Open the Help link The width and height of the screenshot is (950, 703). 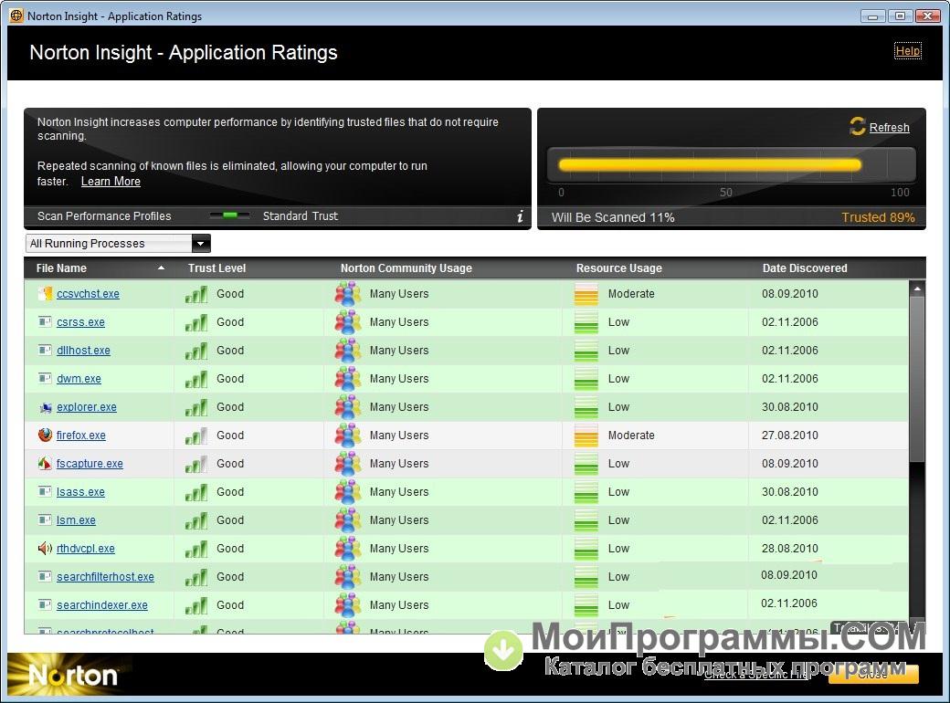click(908, 51)
